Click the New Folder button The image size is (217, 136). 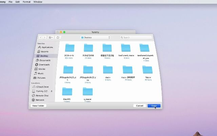38,106
